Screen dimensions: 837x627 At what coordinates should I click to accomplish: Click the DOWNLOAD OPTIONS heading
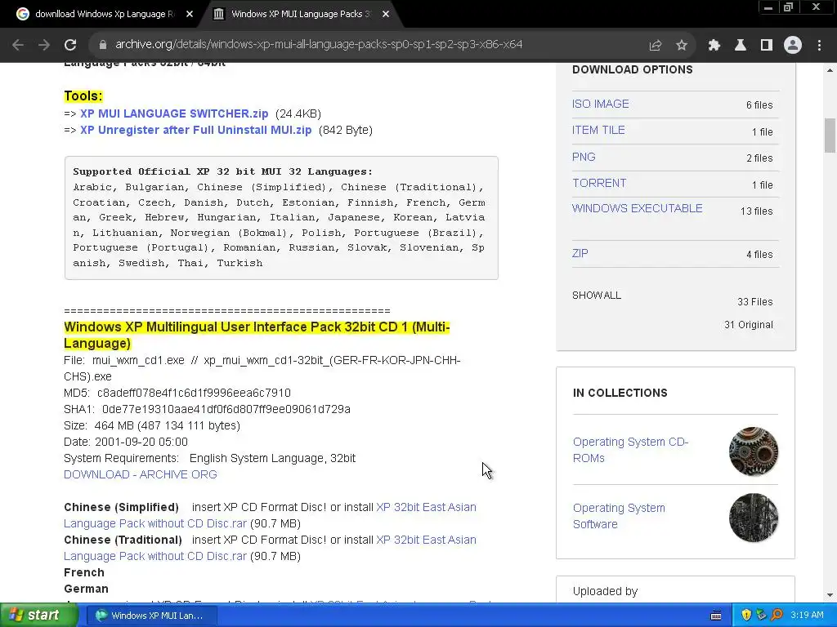pos(632,70)
